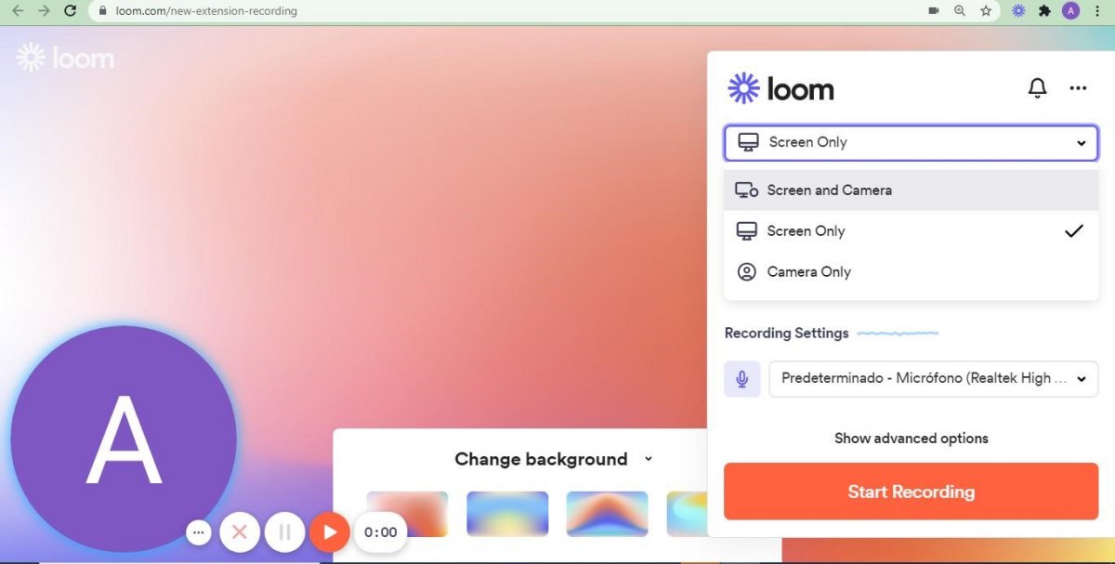Viewport: 1115px width, 564px height.
Task: Select the third background with orange peak
Action: tap(607, 514)
